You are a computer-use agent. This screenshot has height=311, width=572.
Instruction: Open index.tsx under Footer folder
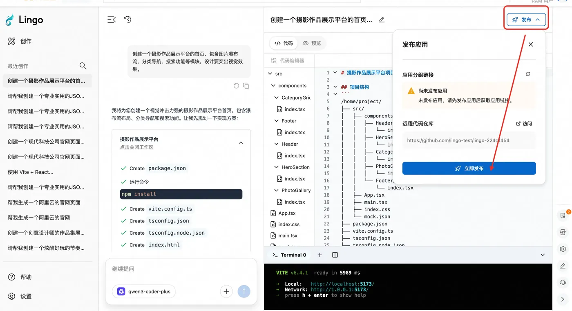pos(291,133)
